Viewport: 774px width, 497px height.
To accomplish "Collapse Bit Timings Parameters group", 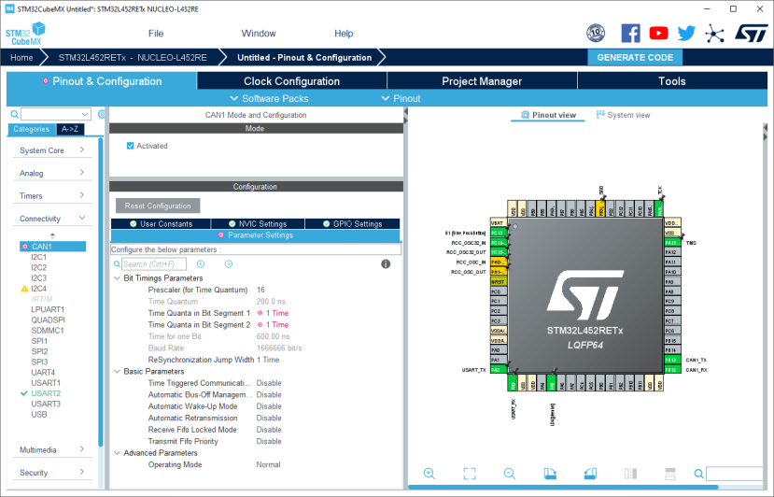I will 117,278.
